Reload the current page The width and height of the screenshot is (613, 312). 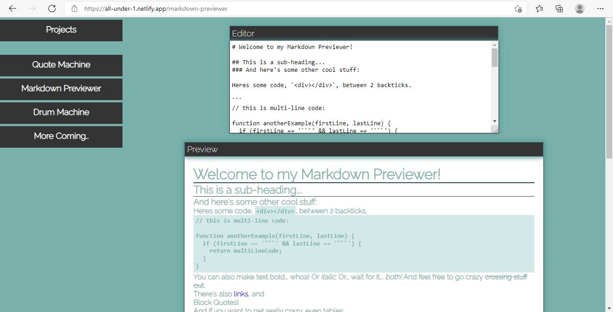click(x=52, y=9)
